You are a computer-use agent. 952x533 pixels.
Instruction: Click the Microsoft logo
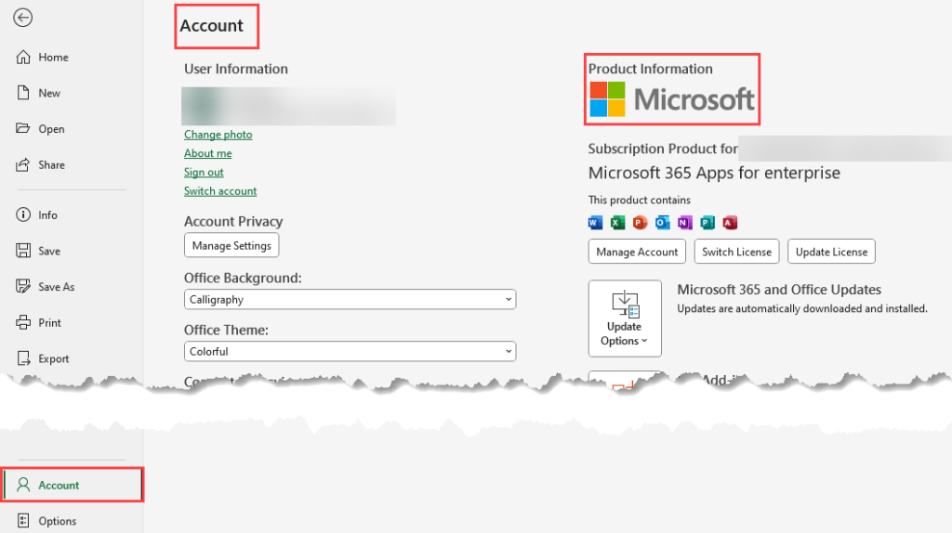[672, 99]
